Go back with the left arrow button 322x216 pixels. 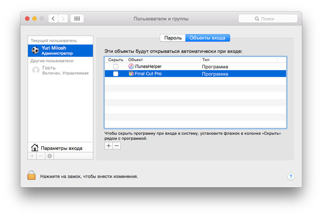coord(53,19)
